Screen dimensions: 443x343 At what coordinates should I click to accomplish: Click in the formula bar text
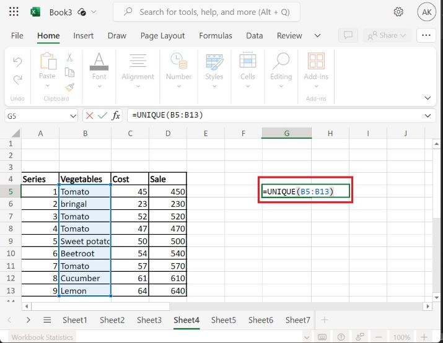[x=167, y=115]
